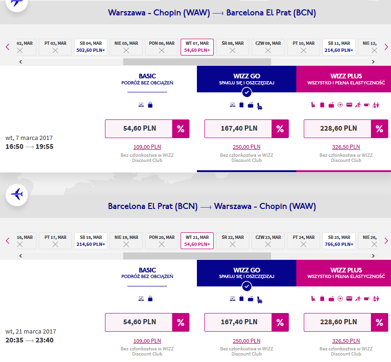Click the pink trolley bag icon under WIZZ PLUS for 7 marca flight
391x362 pixels.
[x=322, y=104]
